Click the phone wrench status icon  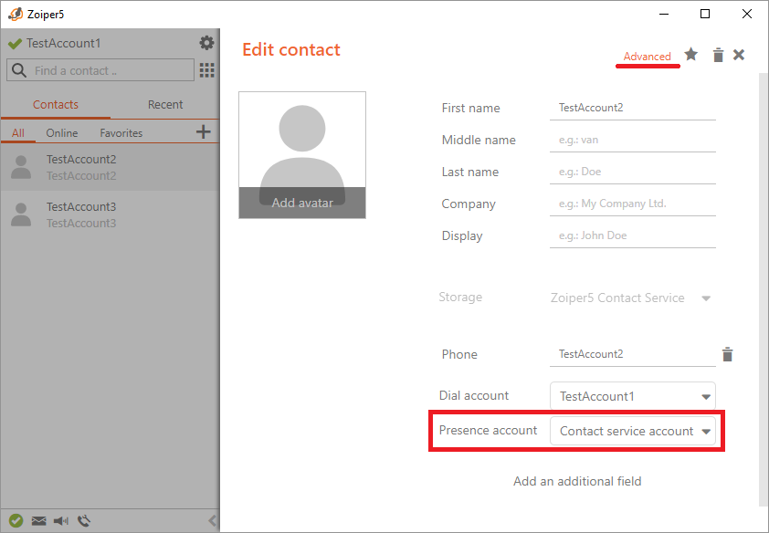(x=84, y=521)
